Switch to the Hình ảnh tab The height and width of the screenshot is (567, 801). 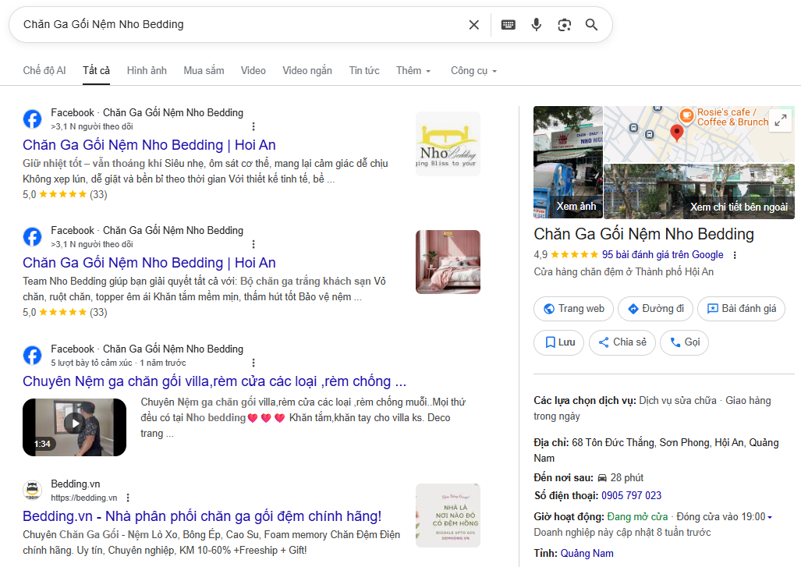point(147,71)
